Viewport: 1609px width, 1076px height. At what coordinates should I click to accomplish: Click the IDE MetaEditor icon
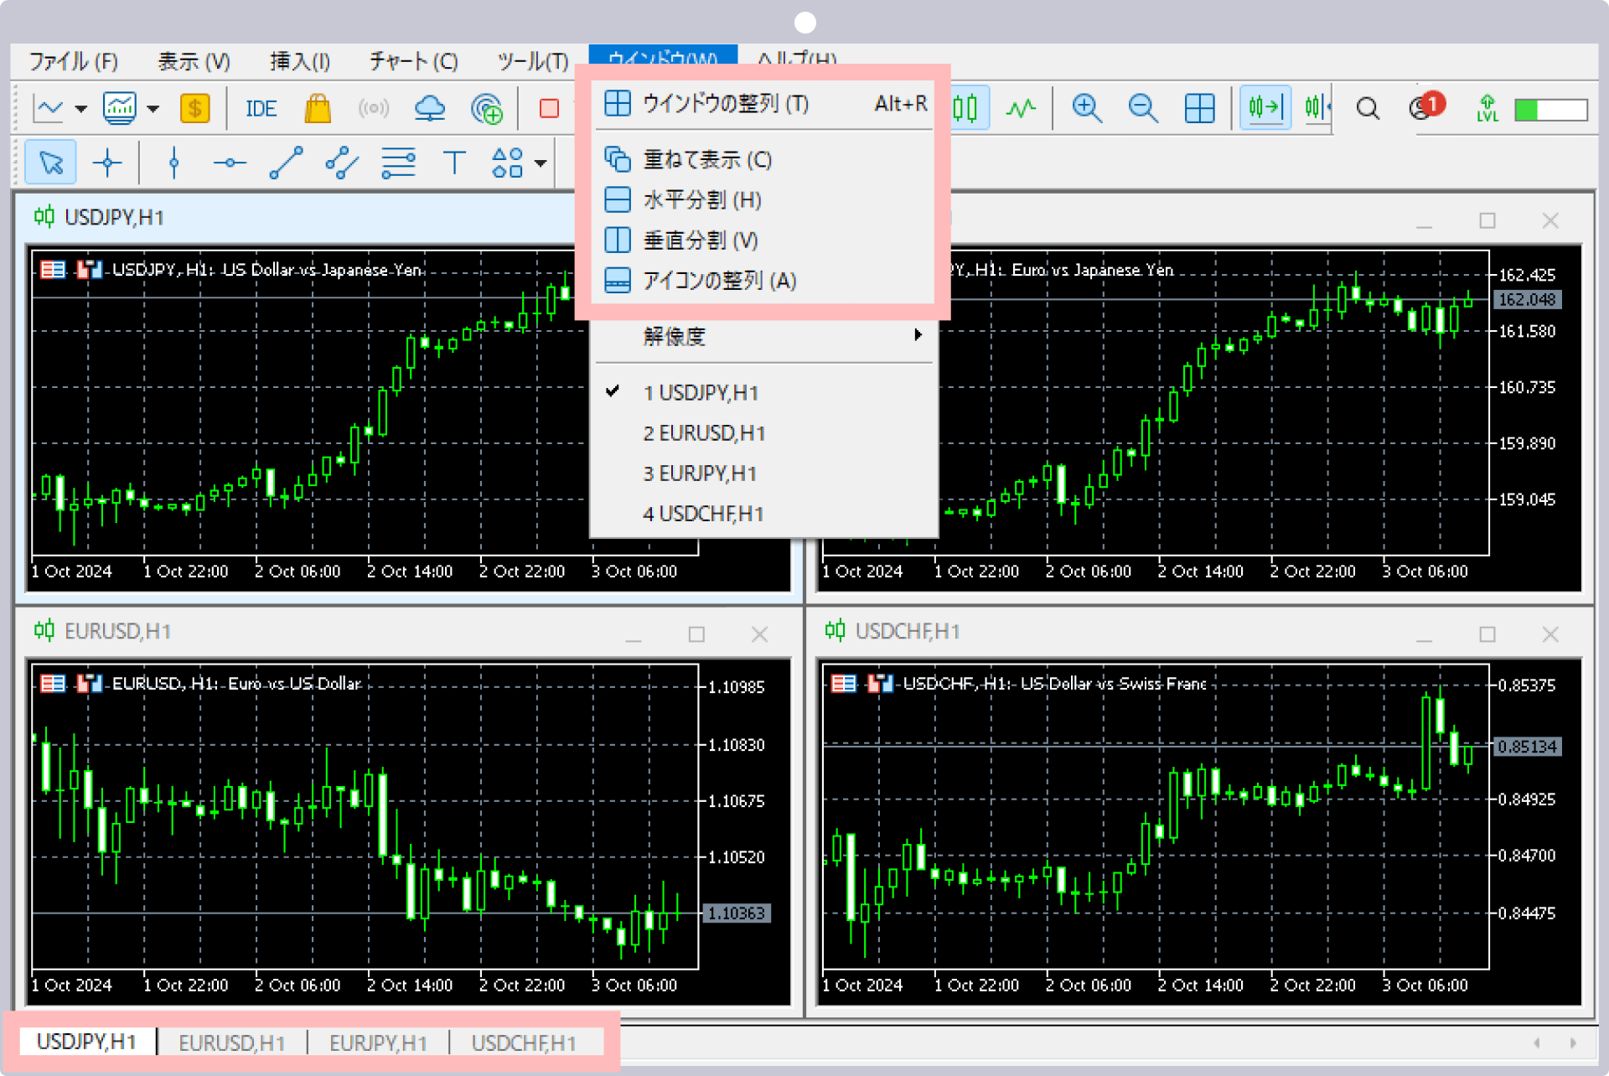pyautogui.click(x=261, y=109)
